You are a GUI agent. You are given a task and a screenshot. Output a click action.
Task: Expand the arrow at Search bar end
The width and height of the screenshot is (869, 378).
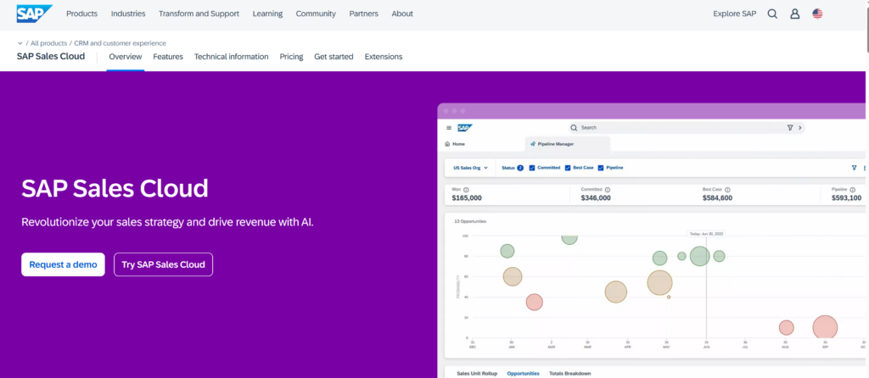point(799,128)
